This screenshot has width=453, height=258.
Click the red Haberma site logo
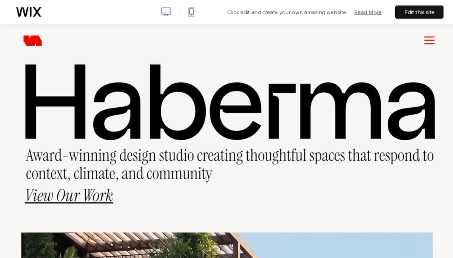[32, 40]
